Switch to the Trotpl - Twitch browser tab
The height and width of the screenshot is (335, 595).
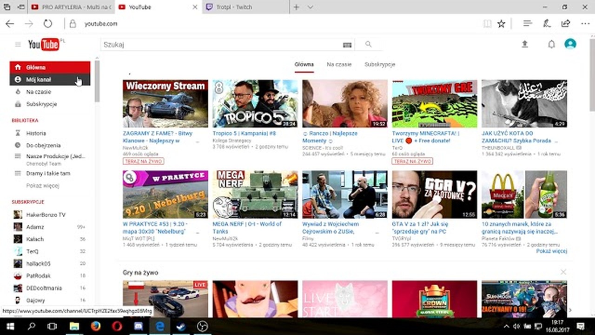point(246,7)
